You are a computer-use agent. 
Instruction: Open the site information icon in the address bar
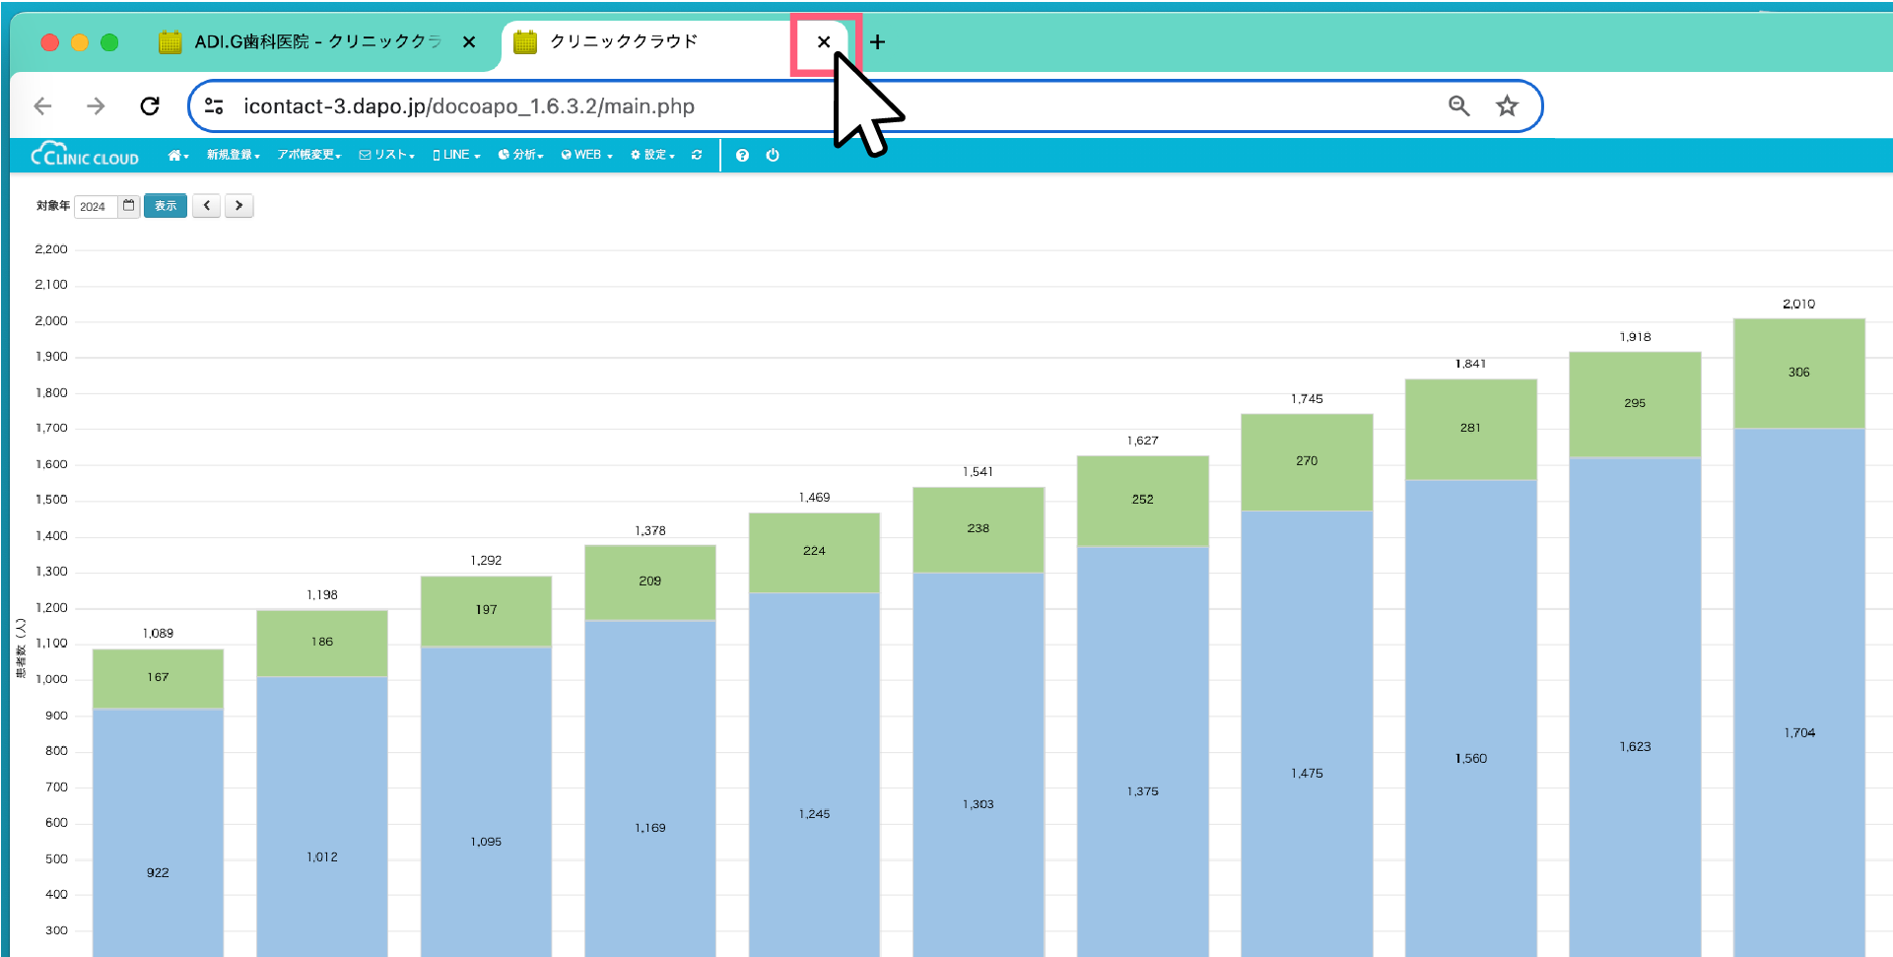click(x=214, y=106)
